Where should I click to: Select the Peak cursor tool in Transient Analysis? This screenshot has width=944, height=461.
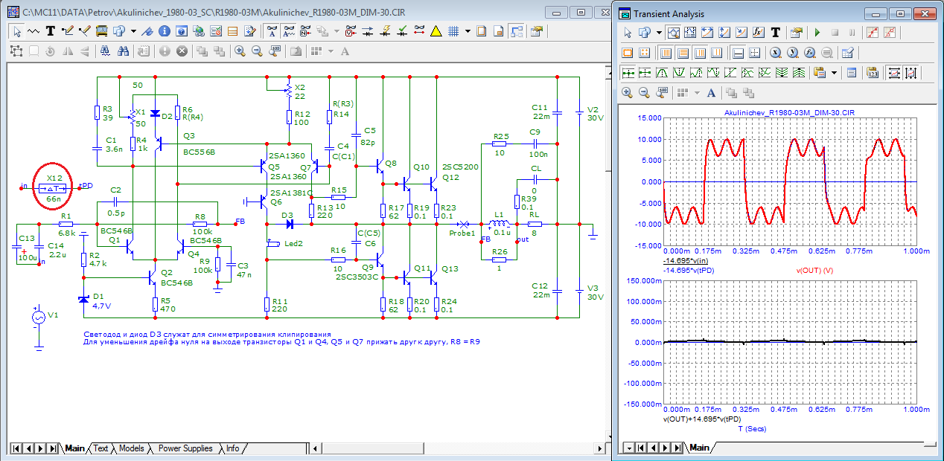point(663,72)
